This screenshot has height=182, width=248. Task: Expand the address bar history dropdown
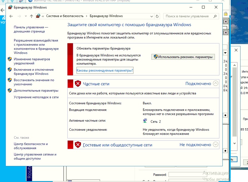pyautogui.click(x=151, y=16)
